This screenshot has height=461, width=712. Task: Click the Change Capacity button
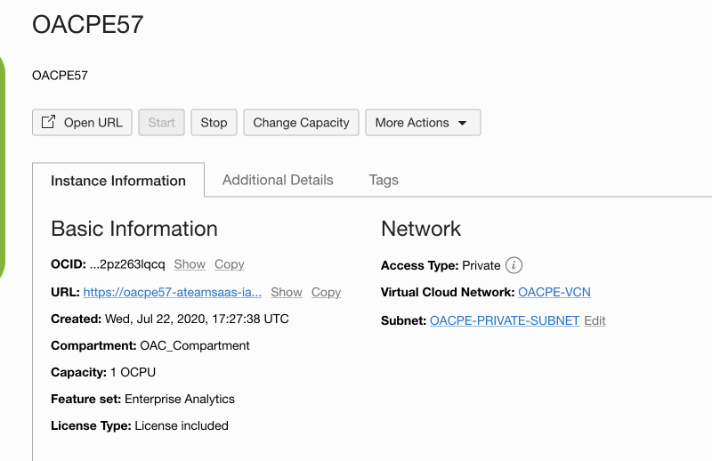[x=301, y=123]
